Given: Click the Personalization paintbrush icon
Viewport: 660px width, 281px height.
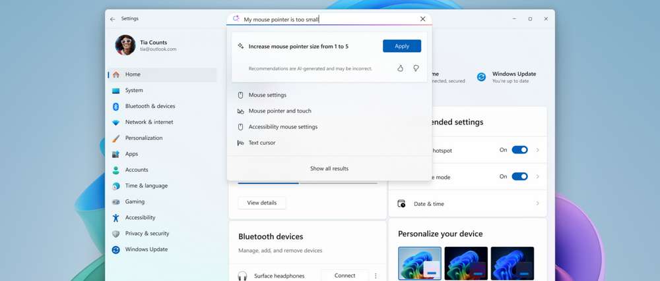Looking at the screenshot, I should [x=115, y=138].
